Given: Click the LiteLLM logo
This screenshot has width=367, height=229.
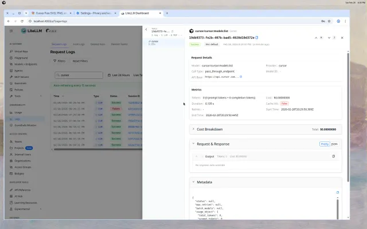Looking at the screenshot, I should [32, 31].
